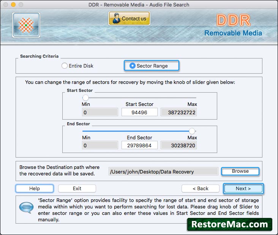Exit the application via Exit button

pos(77,188)
